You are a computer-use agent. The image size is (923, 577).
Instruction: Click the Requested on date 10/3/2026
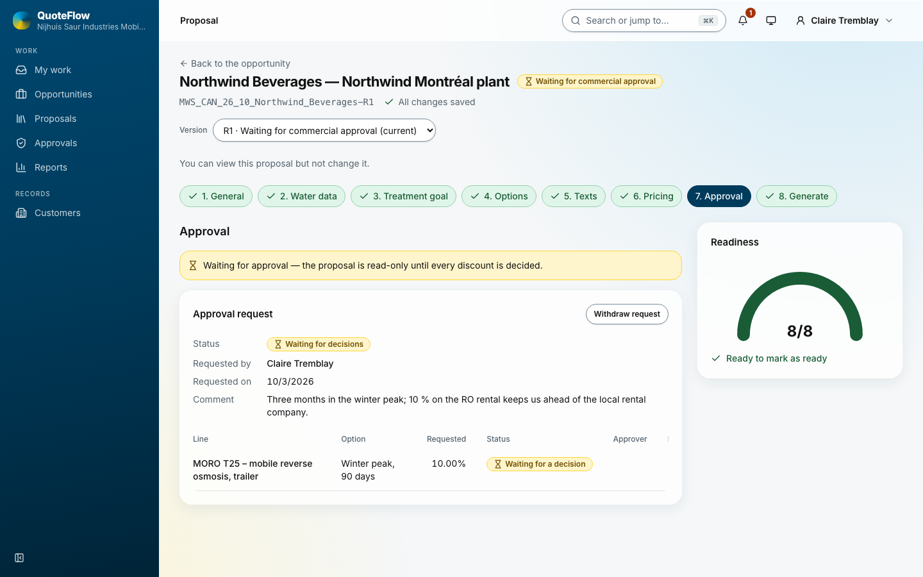[x=290, y=381]
